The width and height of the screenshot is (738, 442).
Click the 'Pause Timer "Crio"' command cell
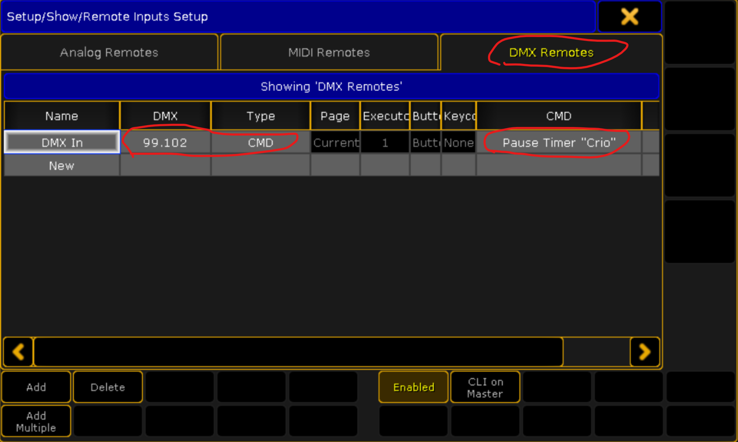pos(559,142)
